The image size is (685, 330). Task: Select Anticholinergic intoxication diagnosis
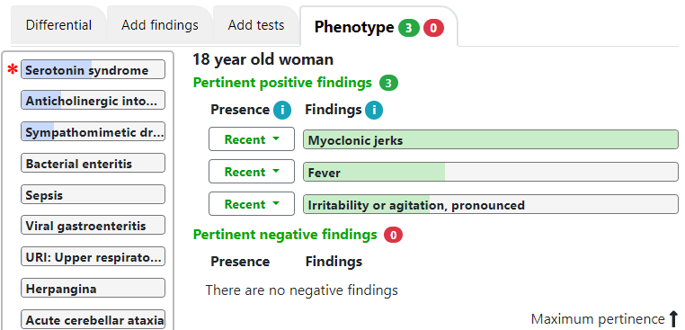(x=93, y=100)
